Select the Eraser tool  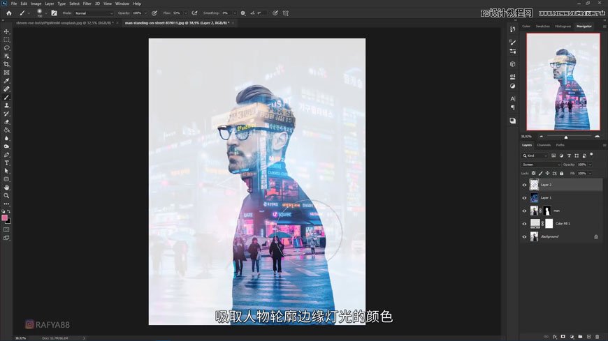(x=6, y=122)
